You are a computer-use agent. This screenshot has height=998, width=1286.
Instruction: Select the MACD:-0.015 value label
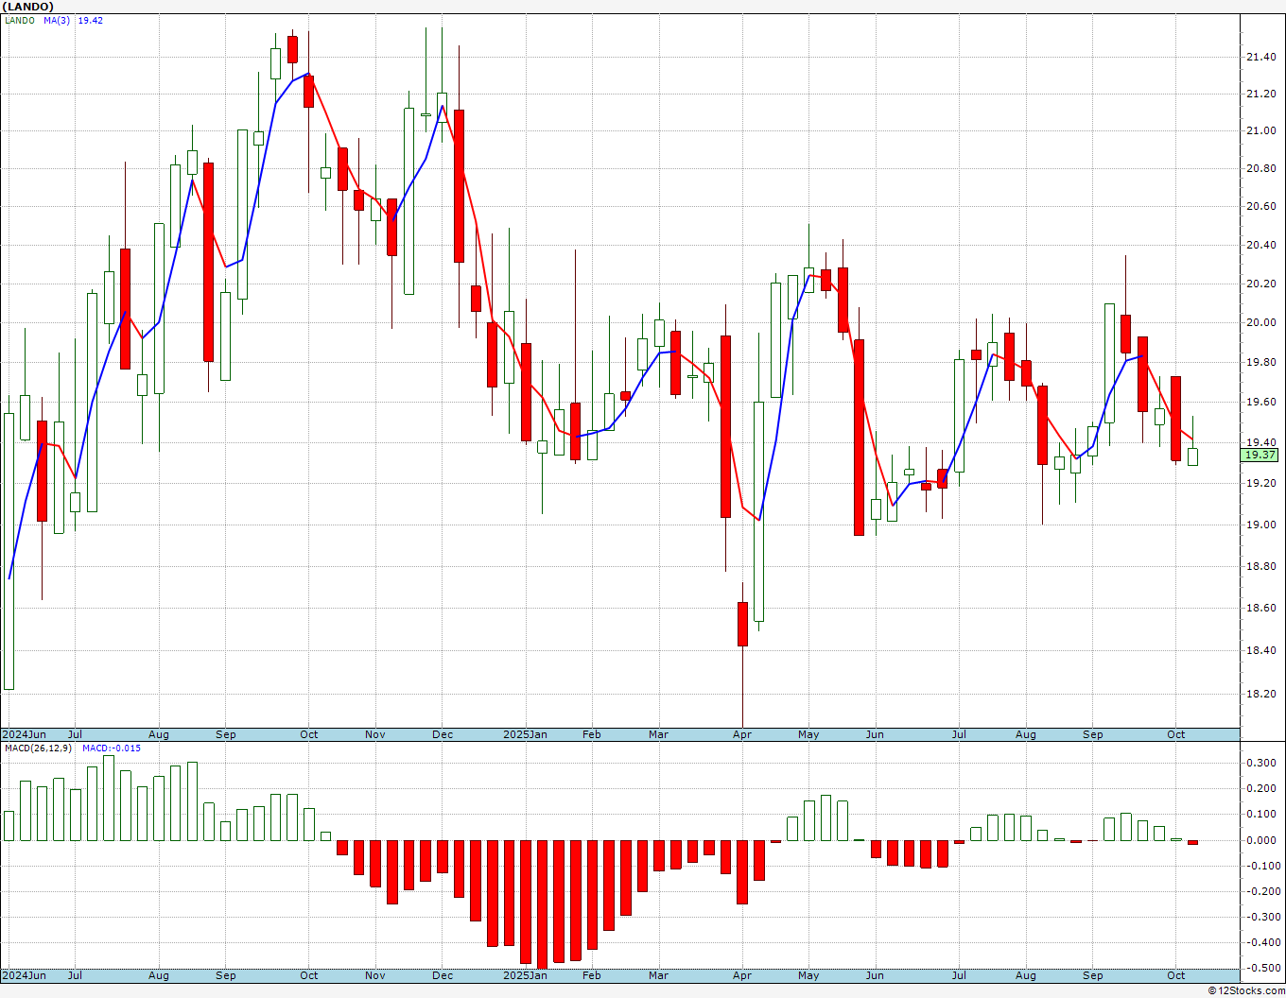(112, 748)
